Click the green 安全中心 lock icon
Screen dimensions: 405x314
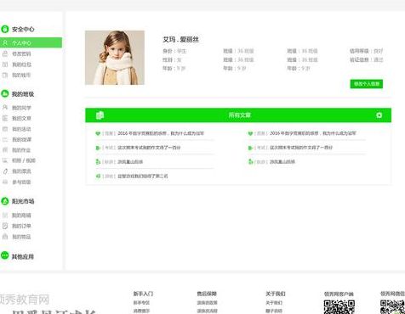[5, 29]
